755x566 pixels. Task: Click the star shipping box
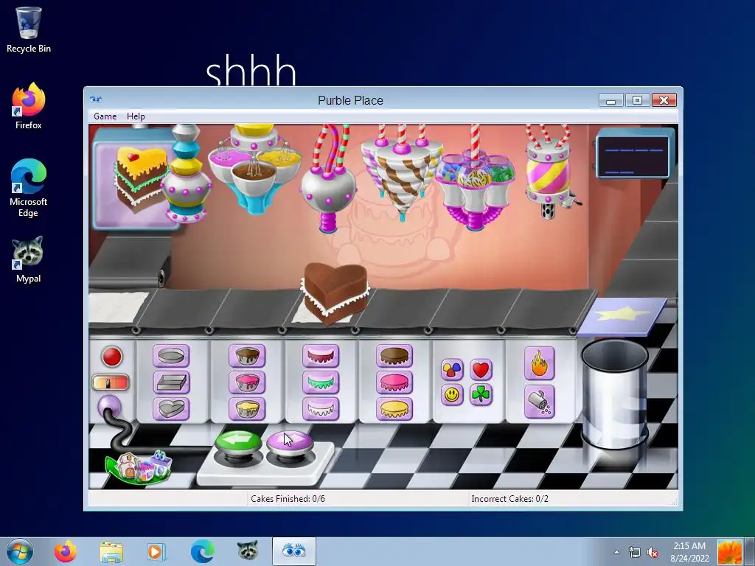click(x=622, y=315)
